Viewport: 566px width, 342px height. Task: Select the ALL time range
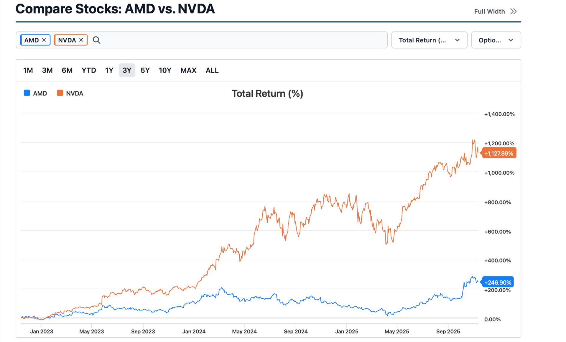212,70
